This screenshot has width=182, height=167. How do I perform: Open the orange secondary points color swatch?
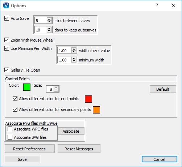(96, 110)
